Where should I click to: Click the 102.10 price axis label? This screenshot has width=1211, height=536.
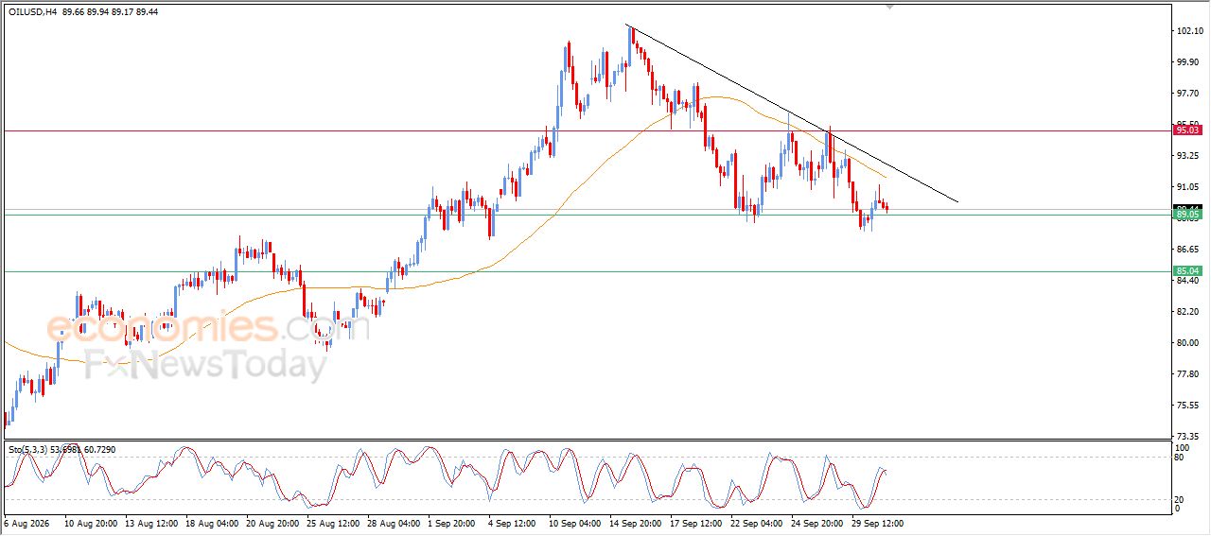tap(1189, 31)
